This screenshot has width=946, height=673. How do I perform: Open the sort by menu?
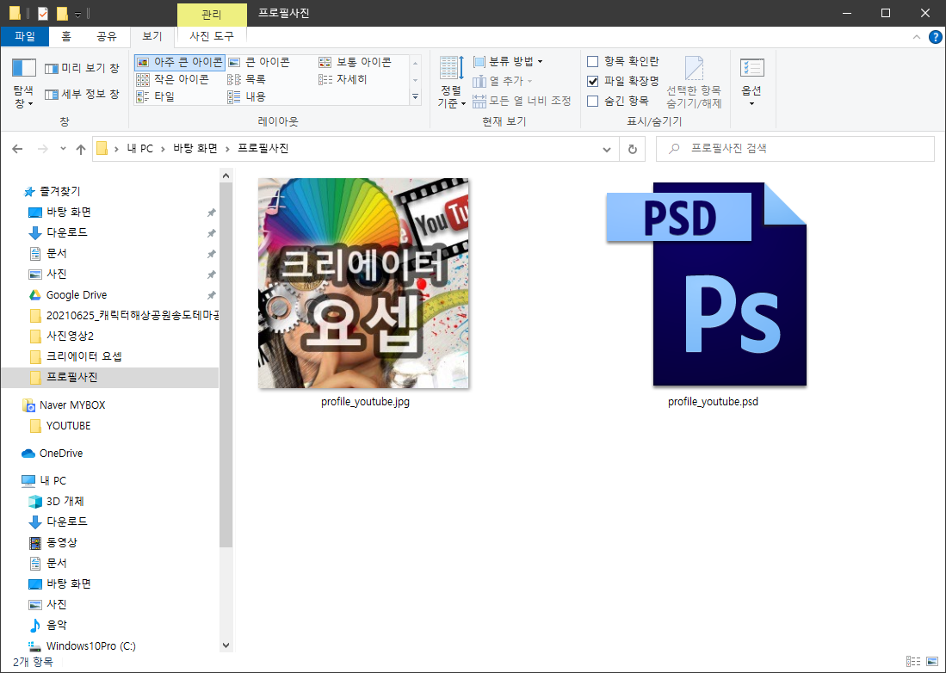[x=451, y=82]
